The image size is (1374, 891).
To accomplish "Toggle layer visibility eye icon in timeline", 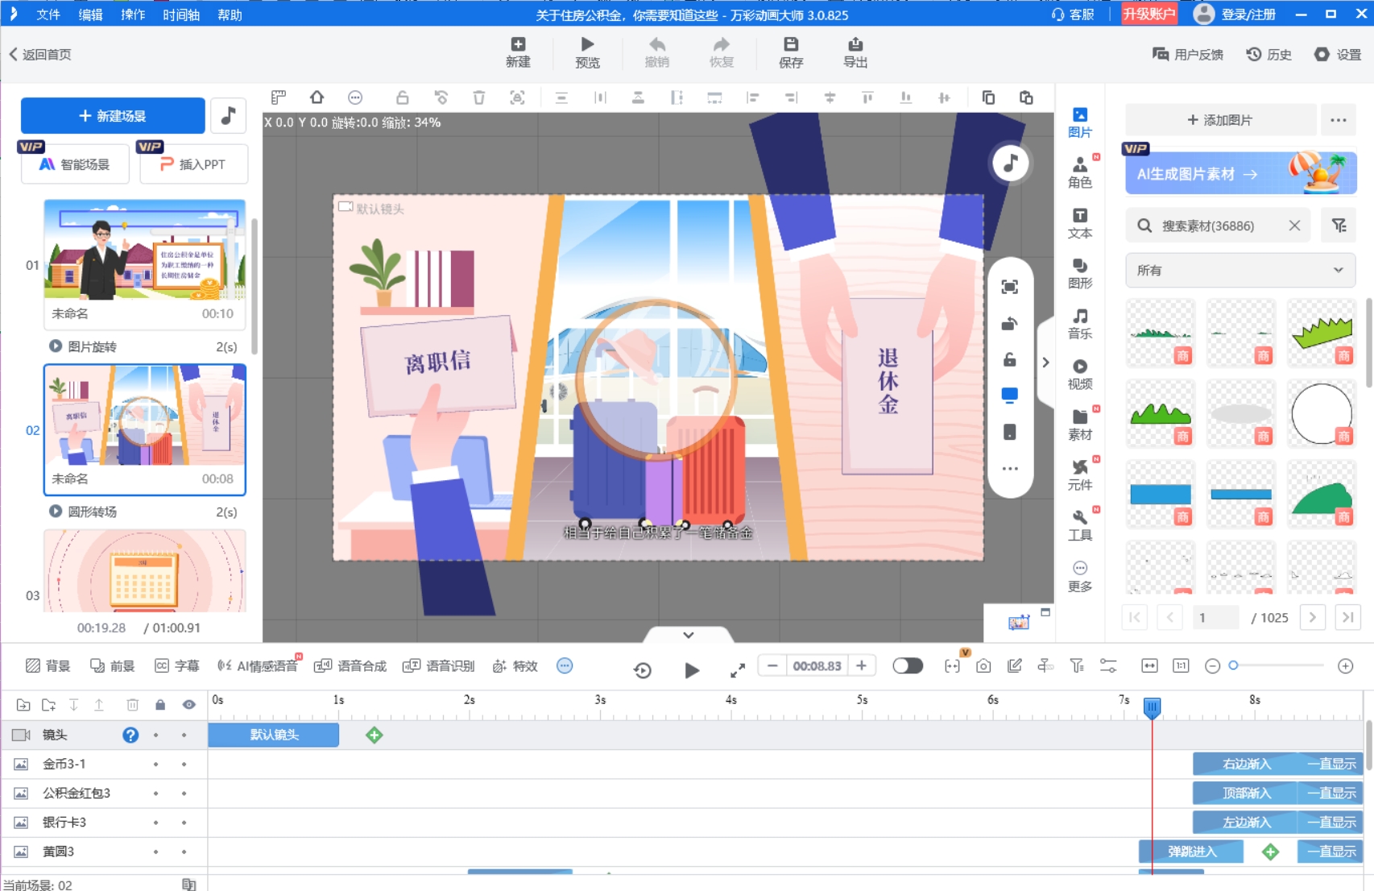I will (188, 705).
